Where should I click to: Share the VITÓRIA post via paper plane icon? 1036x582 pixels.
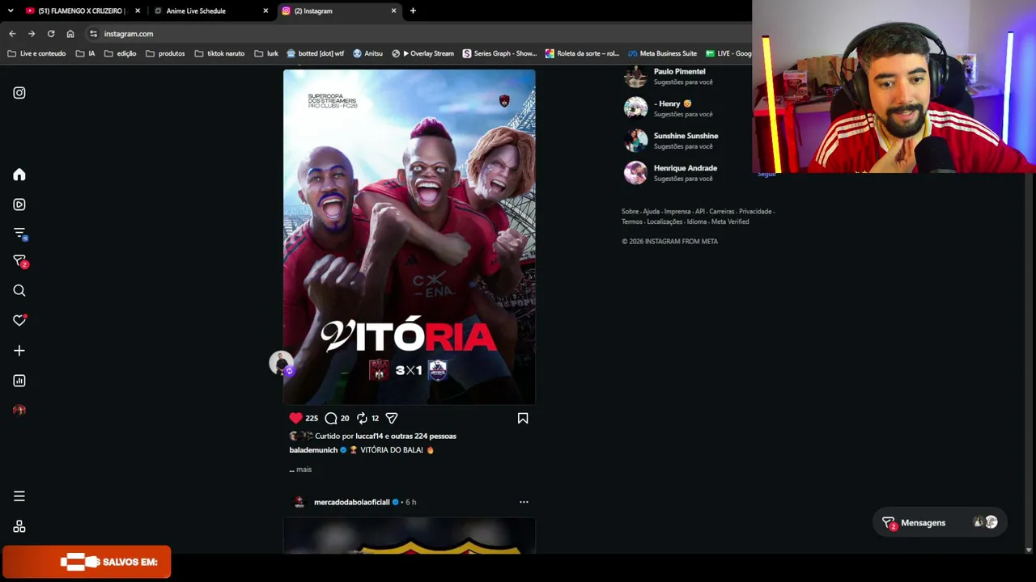[392, 418]
